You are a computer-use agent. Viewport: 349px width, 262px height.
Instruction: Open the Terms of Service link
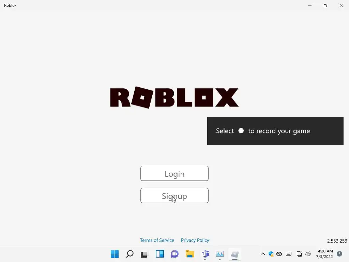(x=157, y=240)
